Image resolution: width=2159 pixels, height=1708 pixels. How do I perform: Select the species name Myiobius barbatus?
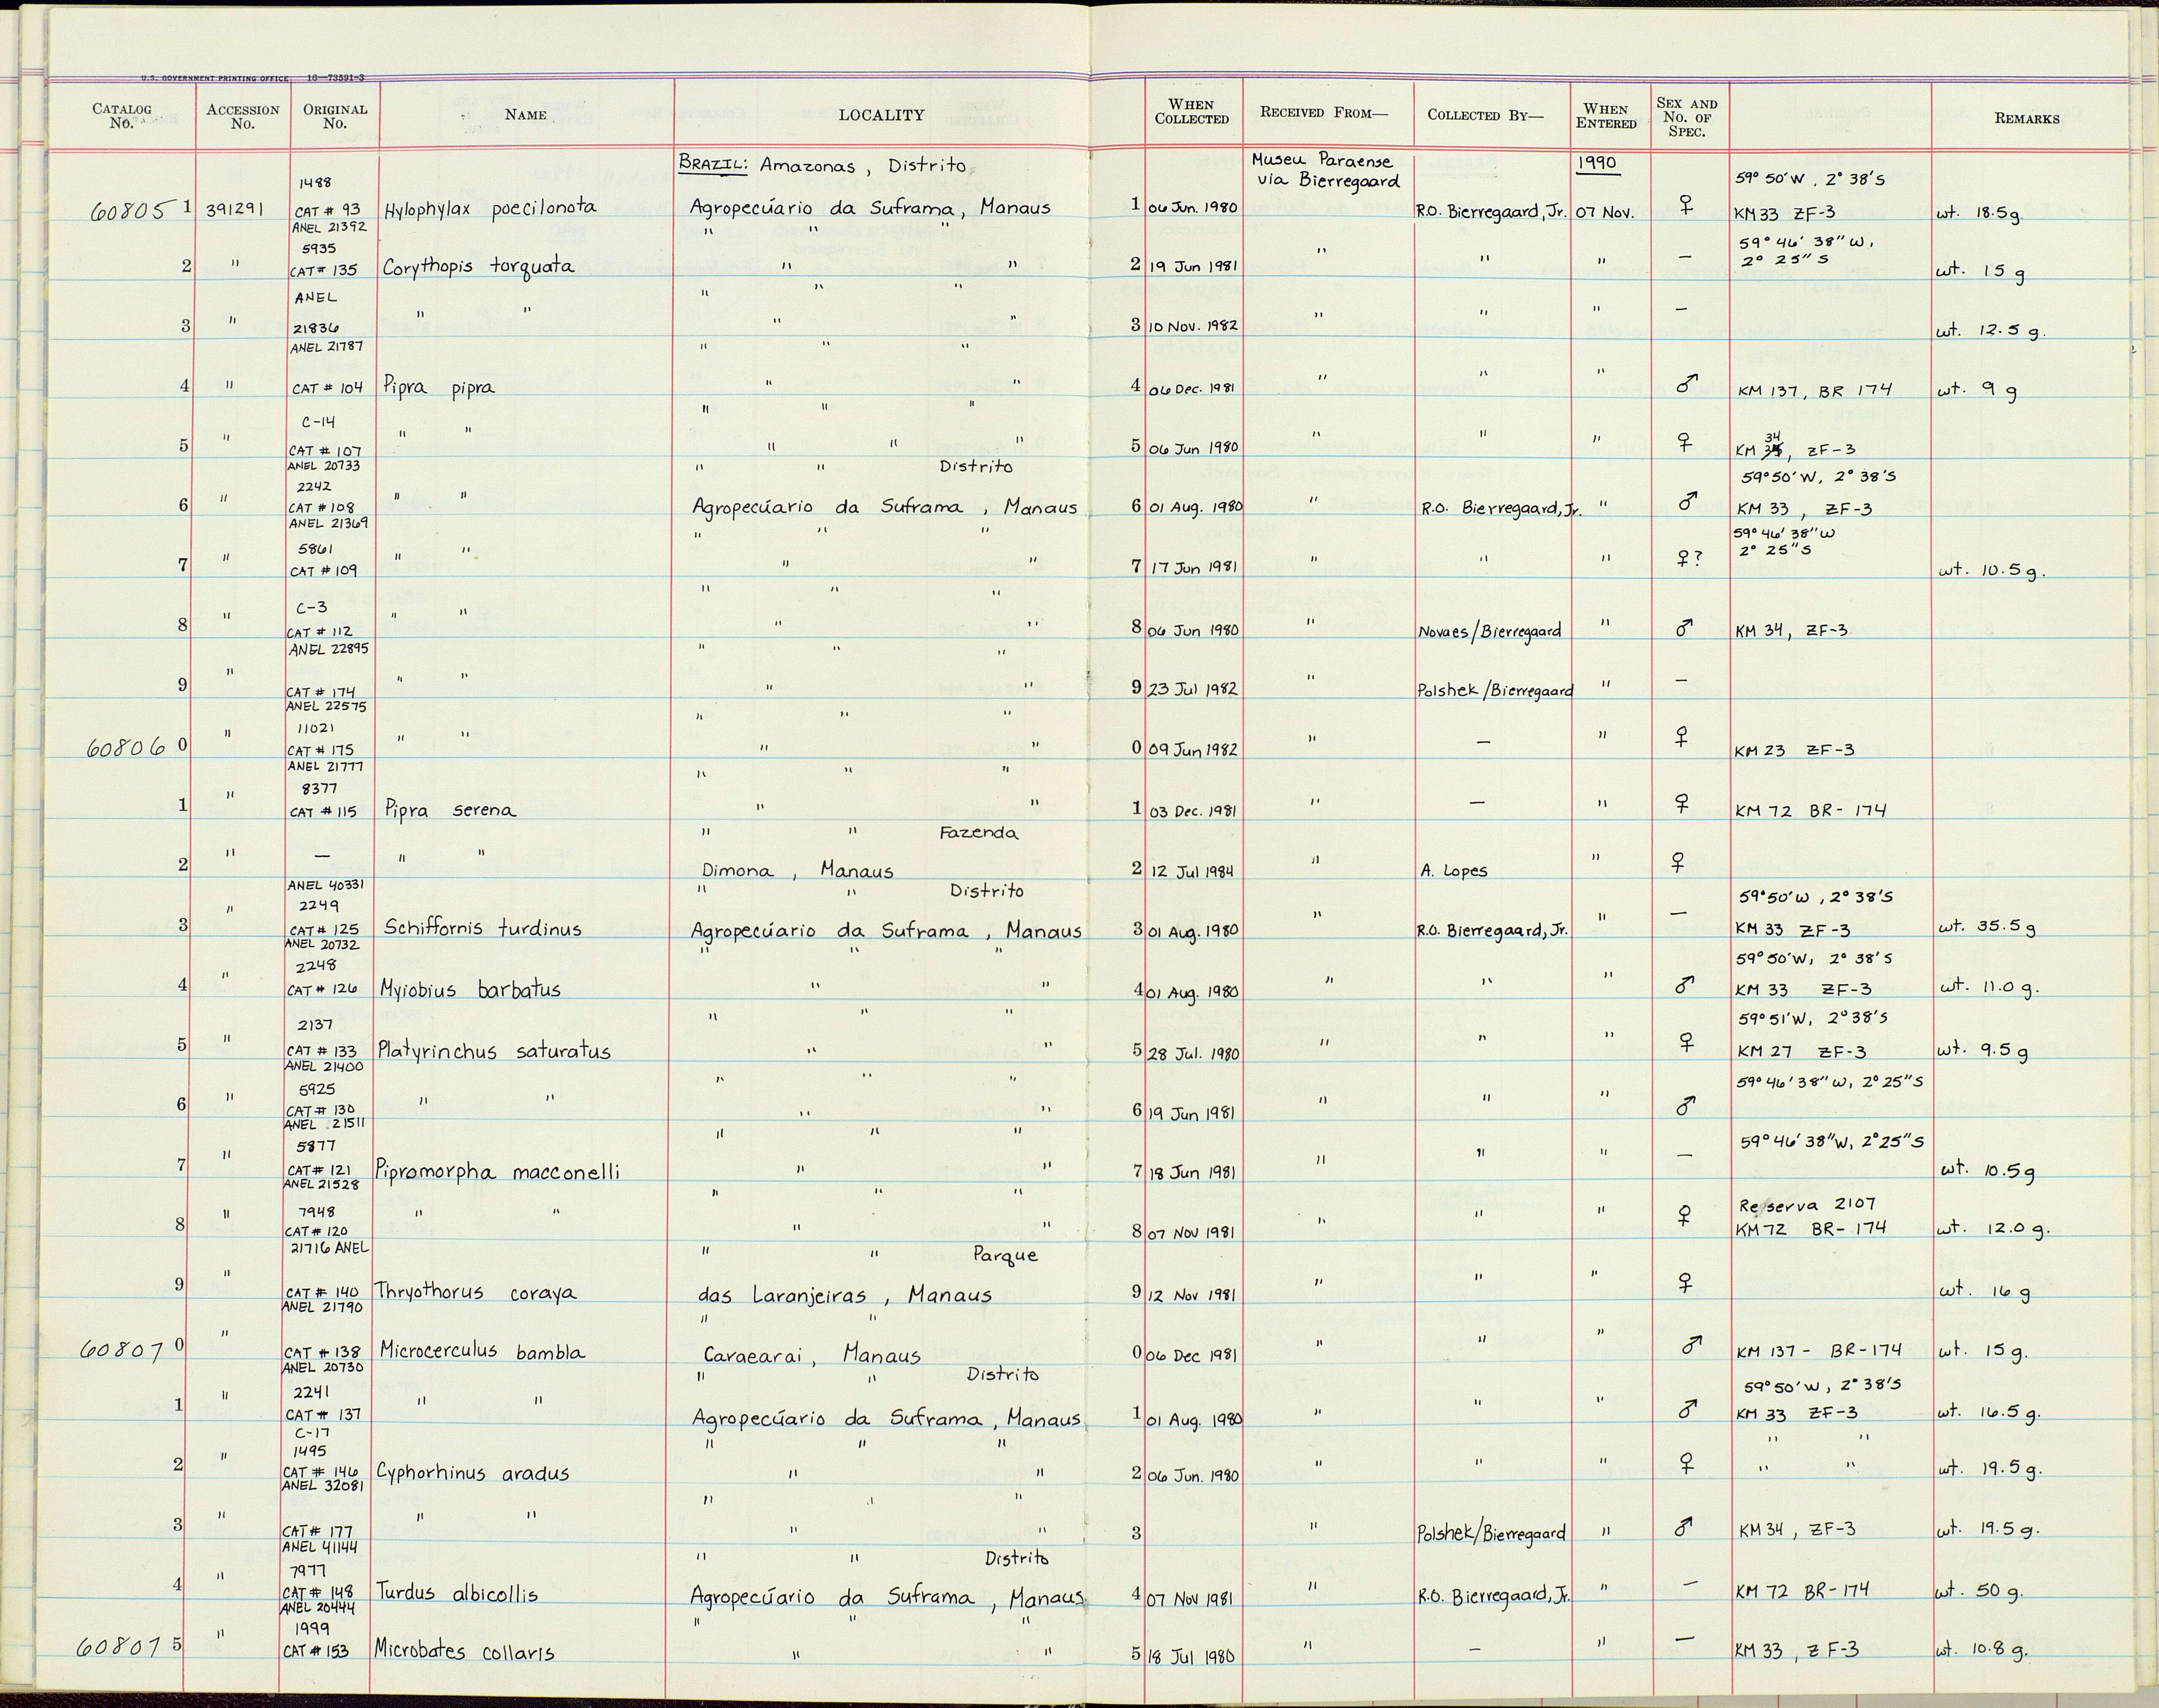click(x=470, y=990)
